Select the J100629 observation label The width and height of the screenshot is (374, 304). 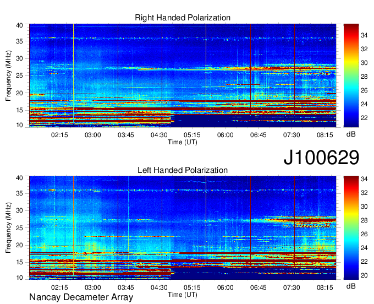coord(321,158)
